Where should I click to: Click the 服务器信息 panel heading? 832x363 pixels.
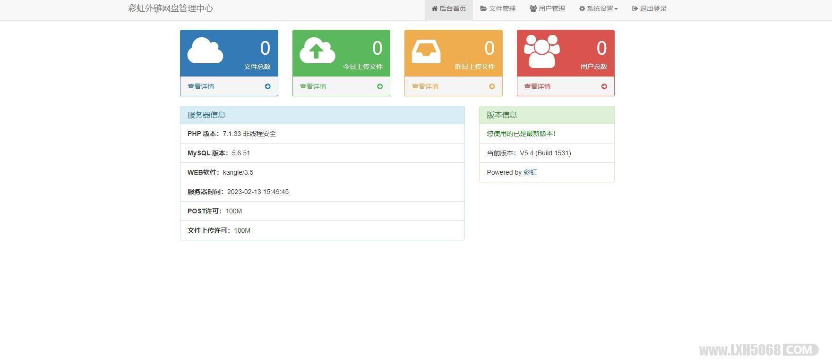coord(322,115)
